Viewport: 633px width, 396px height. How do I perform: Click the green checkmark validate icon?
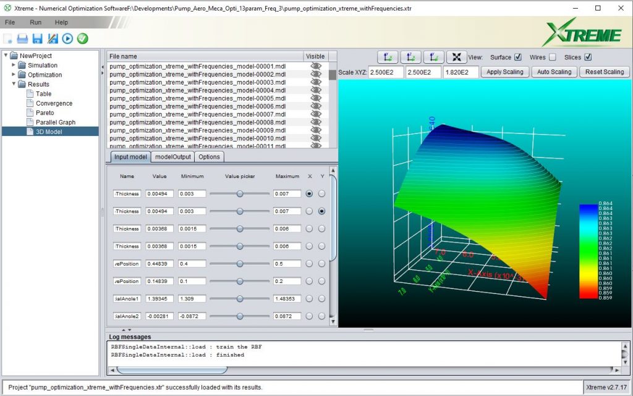tap(82, 39)
